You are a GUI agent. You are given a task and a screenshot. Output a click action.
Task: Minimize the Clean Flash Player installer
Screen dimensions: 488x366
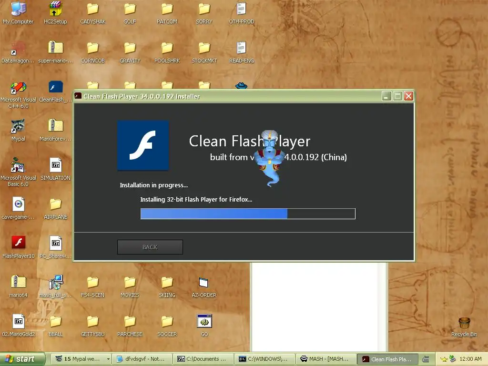(386, 96)
